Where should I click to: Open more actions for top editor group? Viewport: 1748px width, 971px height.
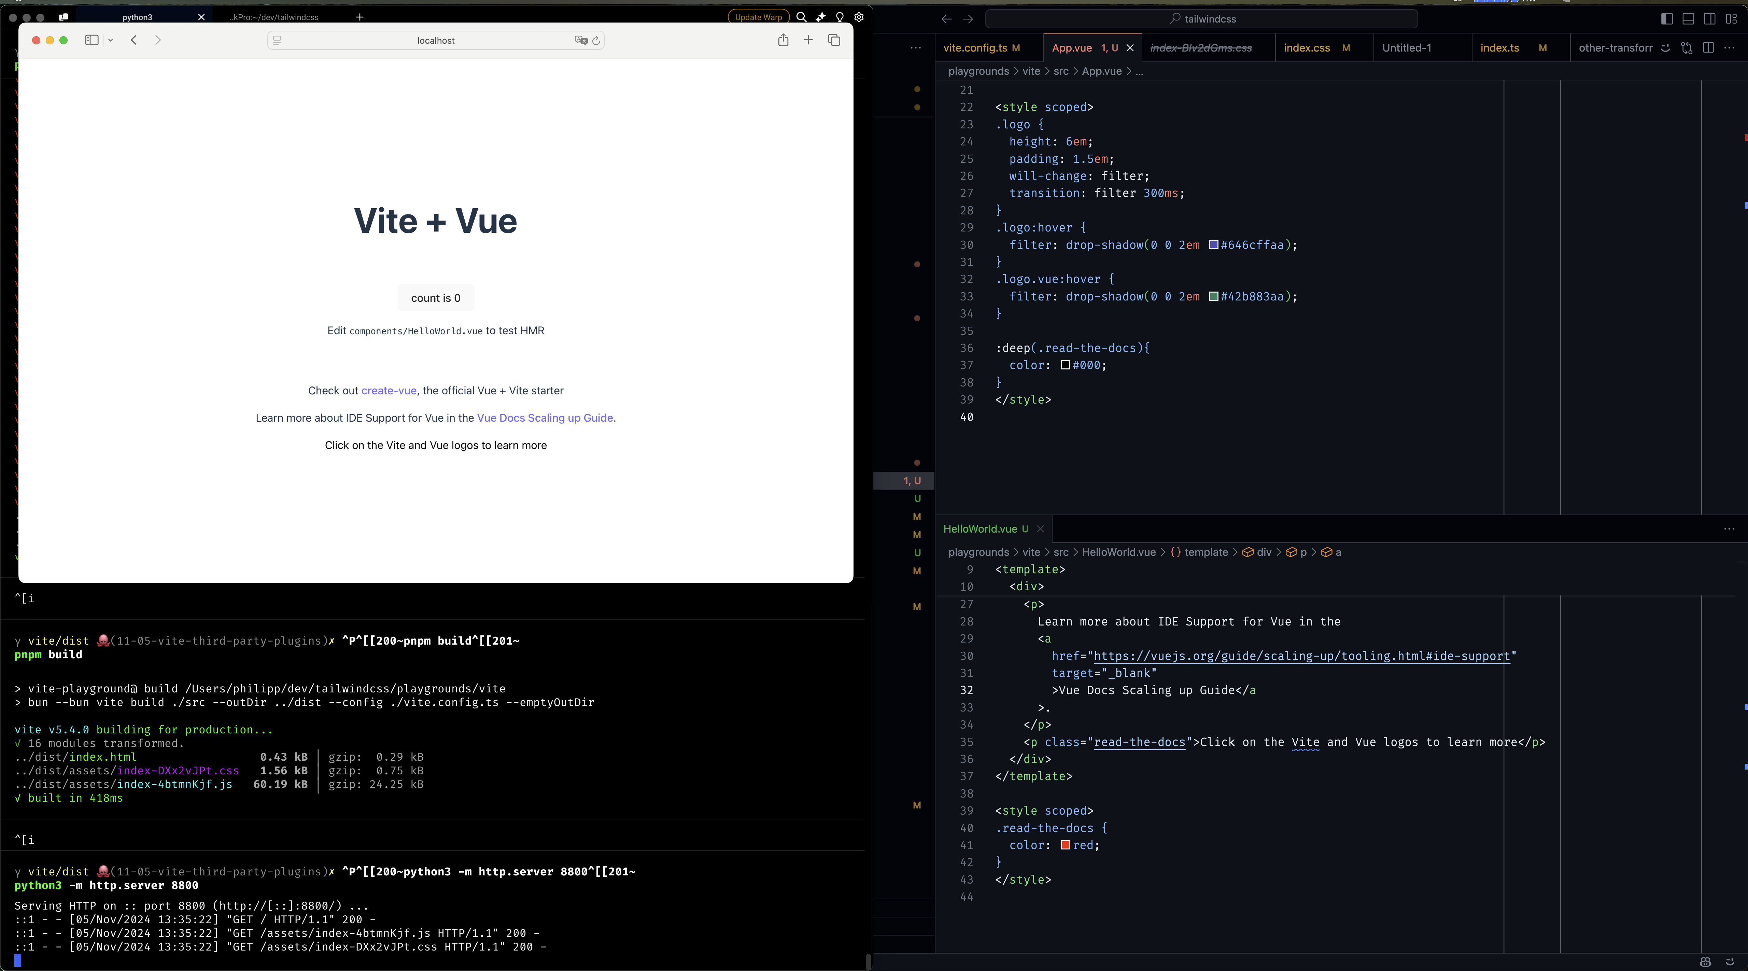pos(1729,47)
